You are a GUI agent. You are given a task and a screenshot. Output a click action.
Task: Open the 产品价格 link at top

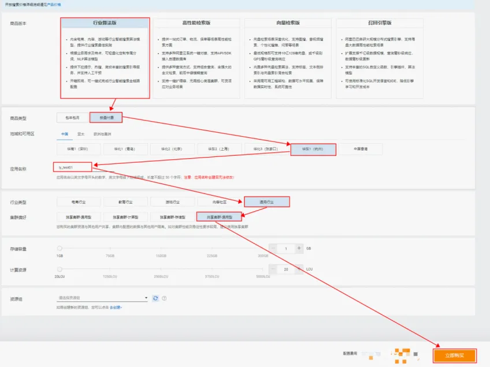[54, 5]
